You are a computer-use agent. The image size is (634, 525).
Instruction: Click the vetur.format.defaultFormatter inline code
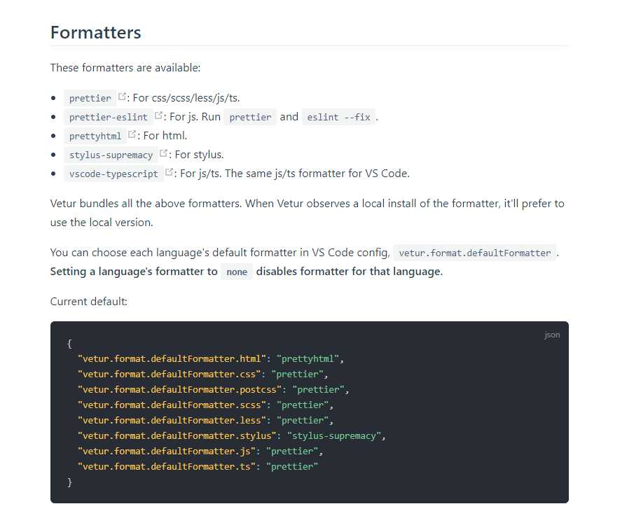coord(475,253)
